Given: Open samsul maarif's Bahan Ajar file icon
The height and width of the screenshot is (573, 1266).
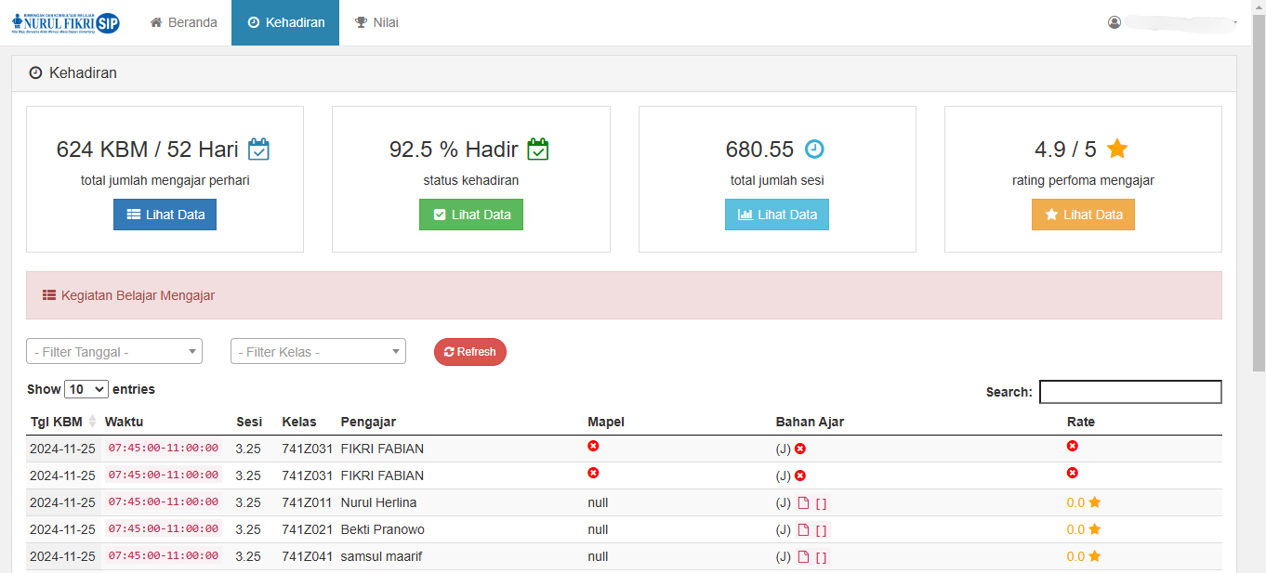Looking at the screenshot, I should click(803, 557).
